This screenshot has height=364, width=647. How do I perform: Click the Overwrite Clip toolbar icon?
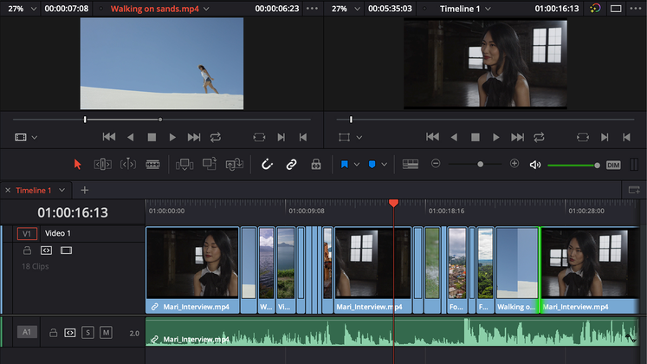210,164
